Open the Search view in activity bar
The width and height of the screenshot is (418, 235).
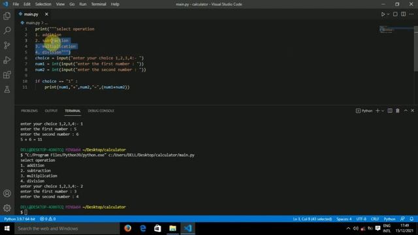click(7, 31)
